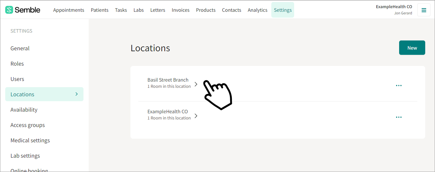Open Access groups settings

coord(28,125)
